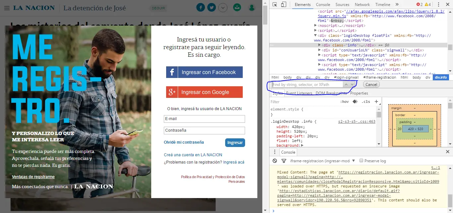This screenshot has height=213, width=453.
Task: Open the Properties tab
Action: click(359, 93)
